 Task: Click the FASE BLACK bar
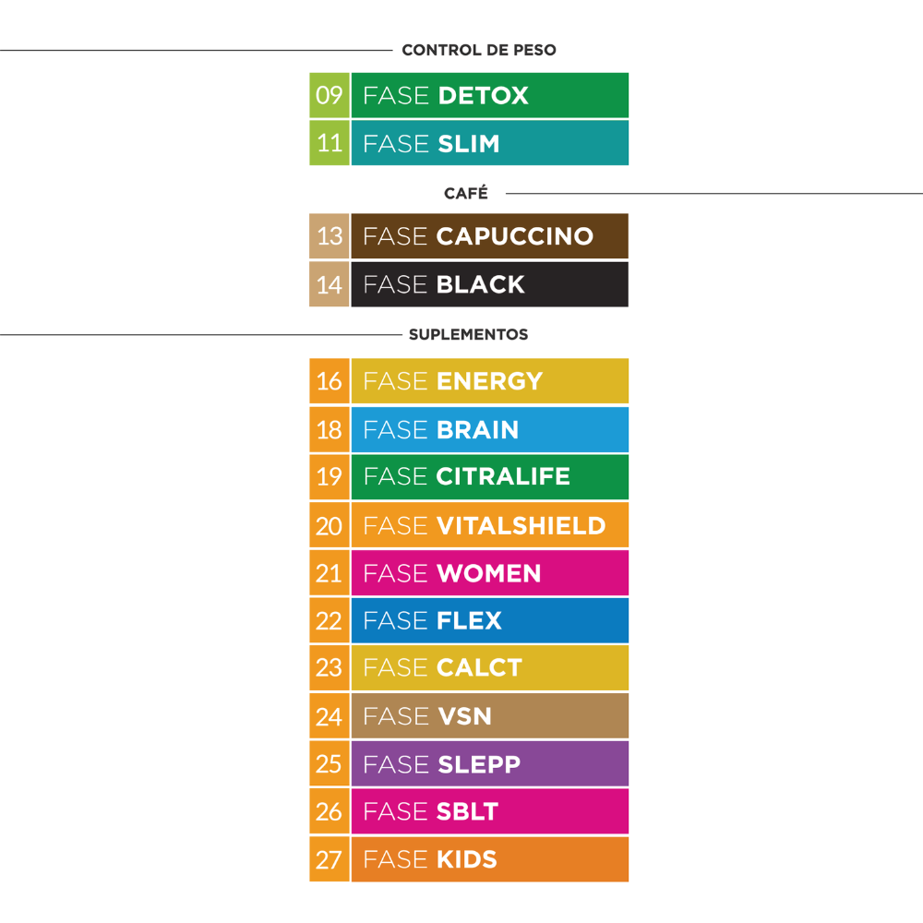489,284
